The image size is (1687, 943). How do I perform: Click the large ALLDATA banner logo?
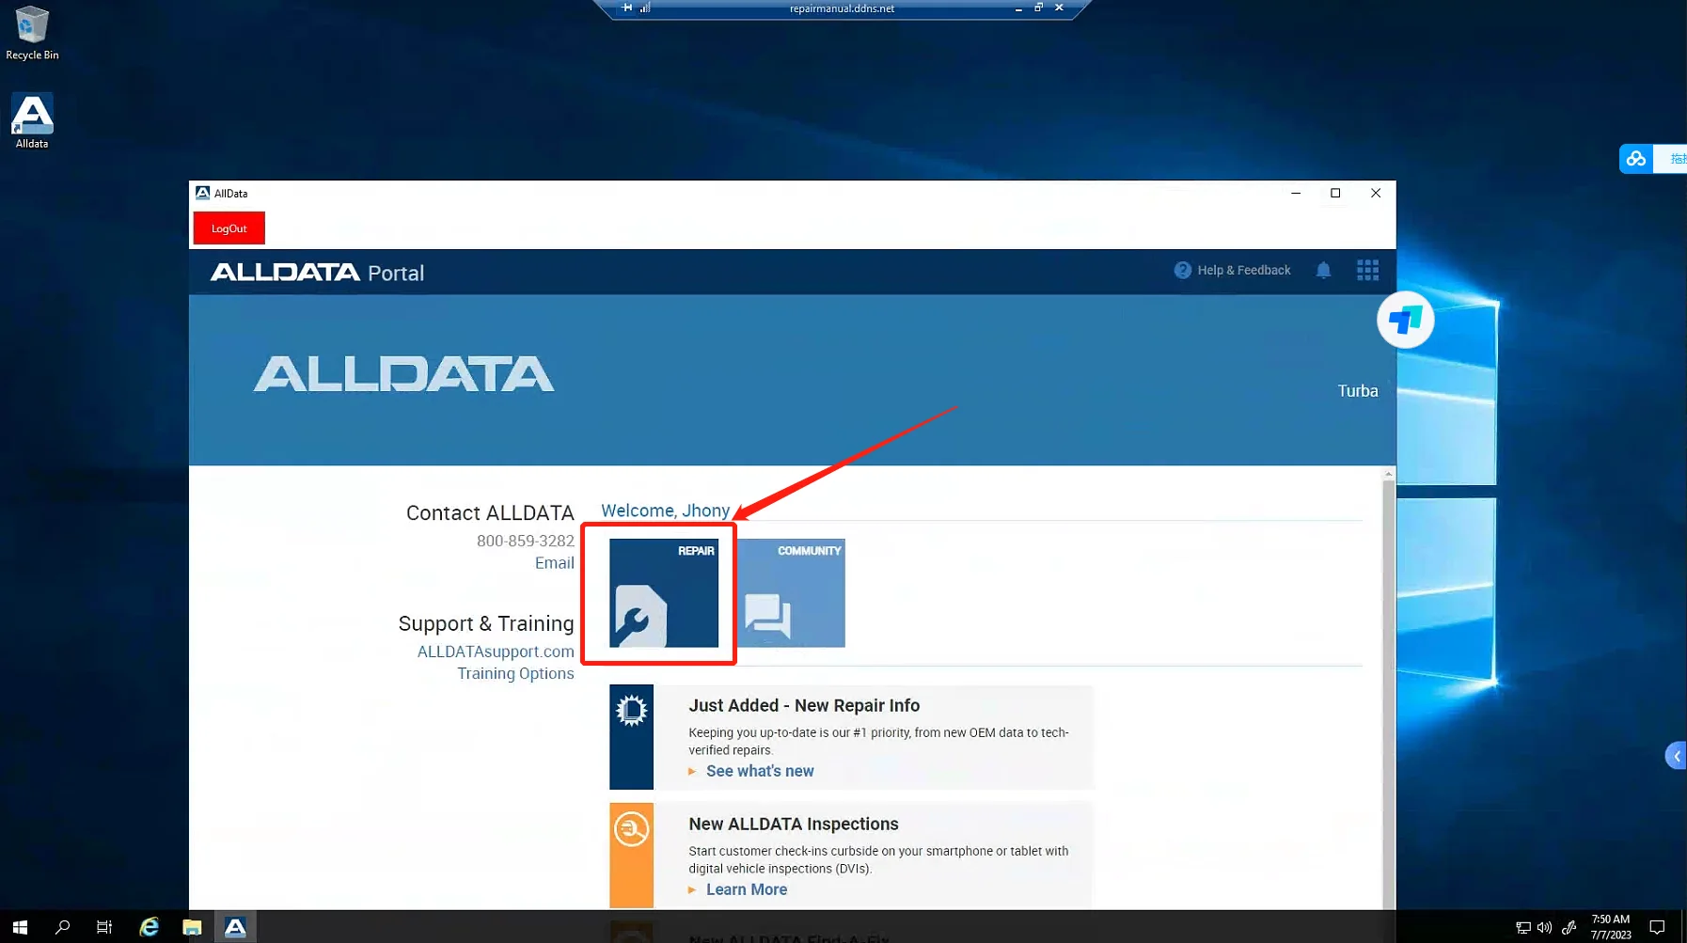coord(404,374)
